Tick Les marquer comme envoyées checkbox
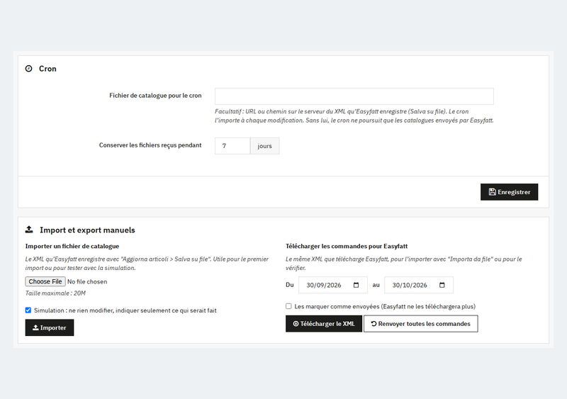 coord(288,306)
